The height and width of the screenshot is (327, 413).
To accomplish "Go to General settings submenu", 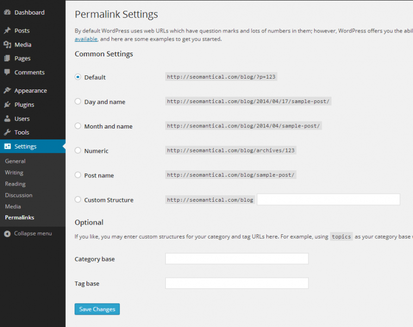I will tap(15, 161).
